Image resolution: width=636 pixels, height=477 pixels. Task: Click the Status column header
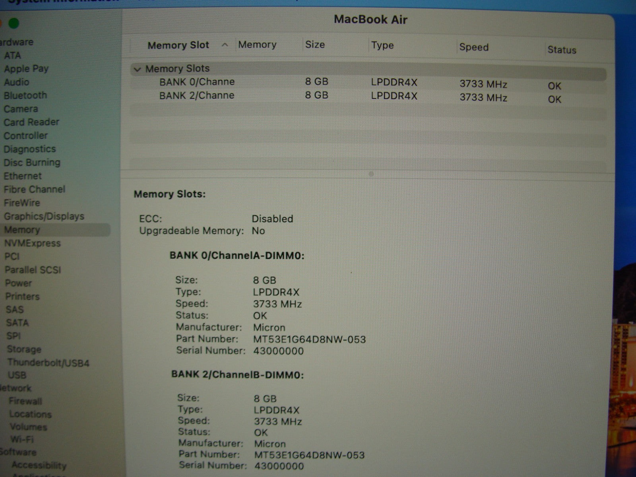pos(561,50)
